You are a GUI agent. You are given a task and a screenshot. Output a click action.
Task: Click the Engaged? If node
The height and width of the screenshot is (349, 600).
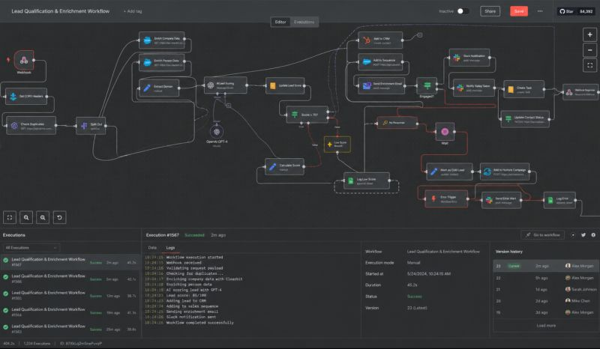pyautogui.click(x=427, y=85)
